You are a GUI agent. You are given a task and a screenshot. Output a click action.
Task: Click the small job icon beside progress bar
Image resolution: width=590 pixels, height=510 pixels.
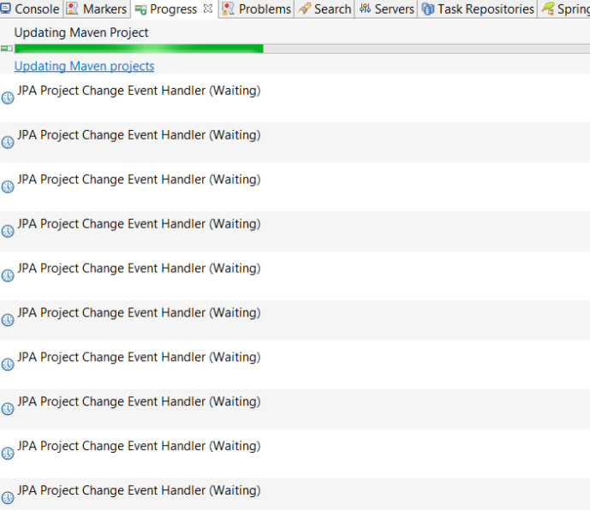[6, 49]
